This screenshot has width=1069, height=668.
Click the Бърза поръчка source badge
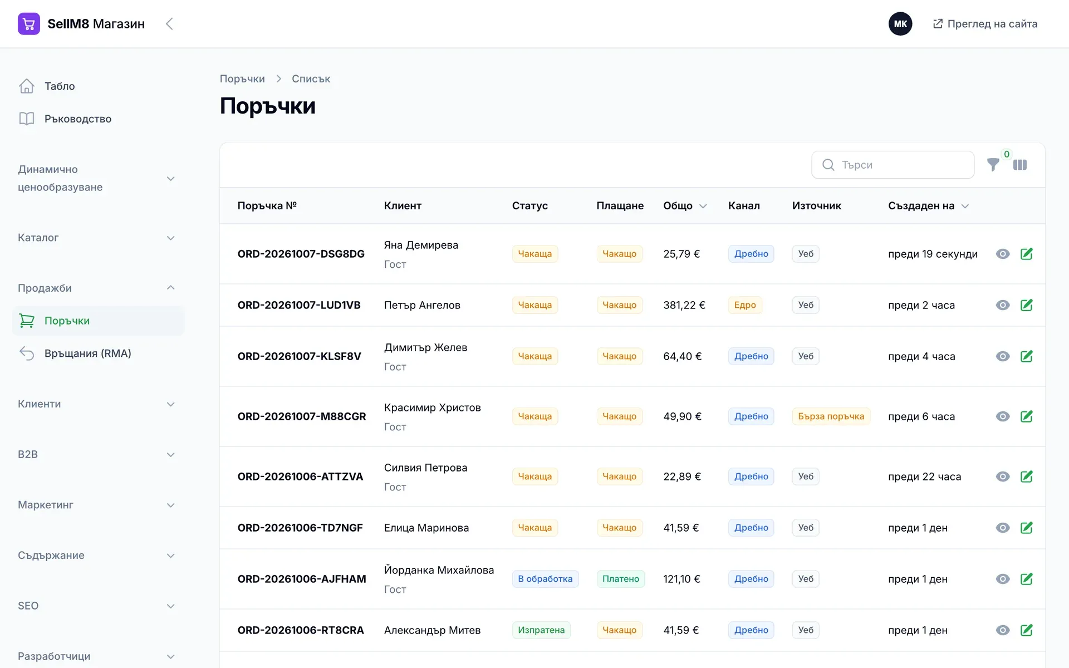(x=831, y=416)
